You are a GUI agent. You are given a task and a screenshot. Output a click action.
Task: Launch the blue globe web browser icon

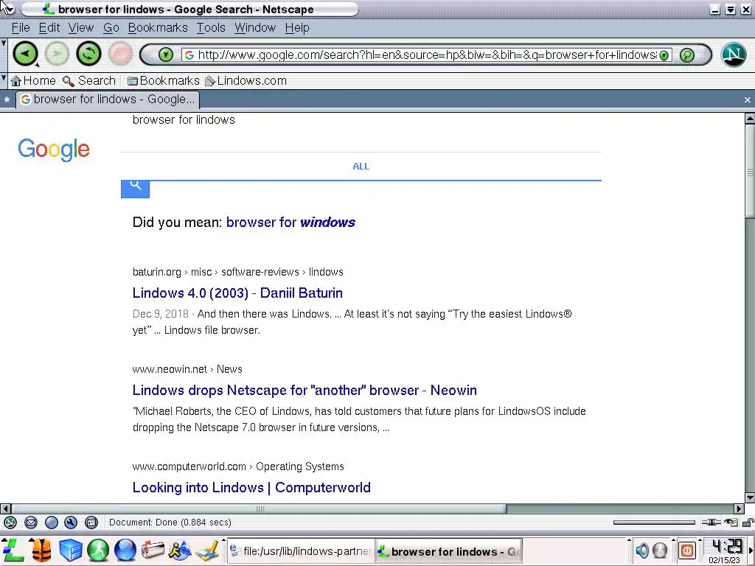click(x=125, y=550)
